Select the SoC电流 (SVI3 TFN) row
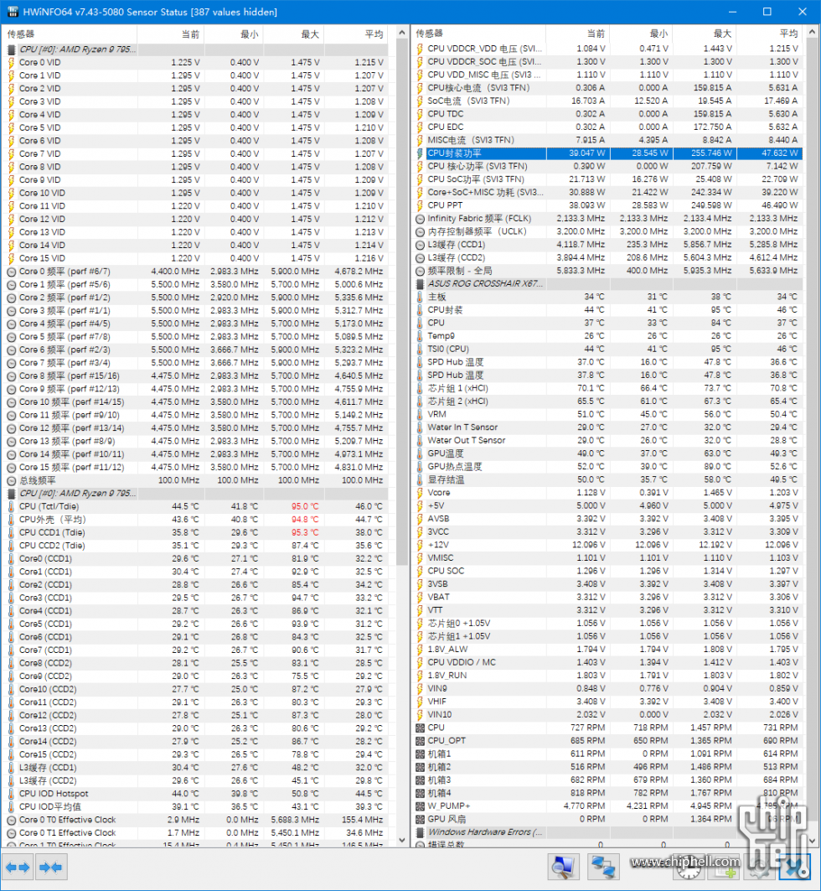The image size is (821, 891). pos(607,101)
